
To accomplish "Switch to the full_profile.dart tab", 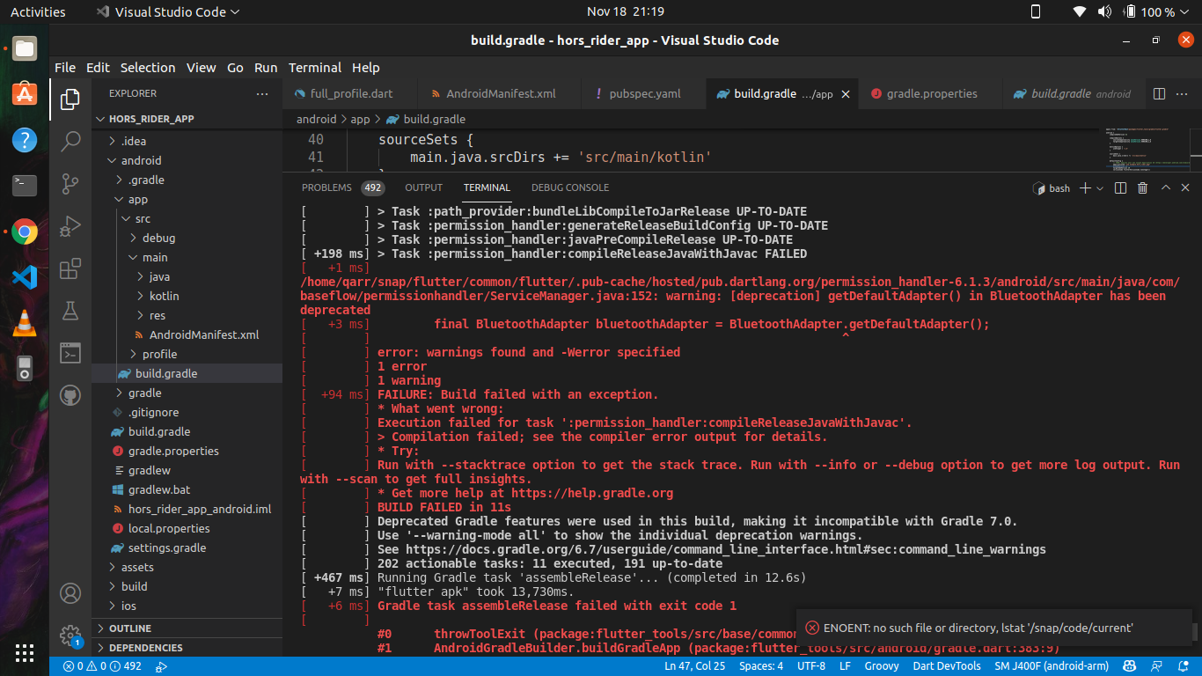I will tap(351, 93).
